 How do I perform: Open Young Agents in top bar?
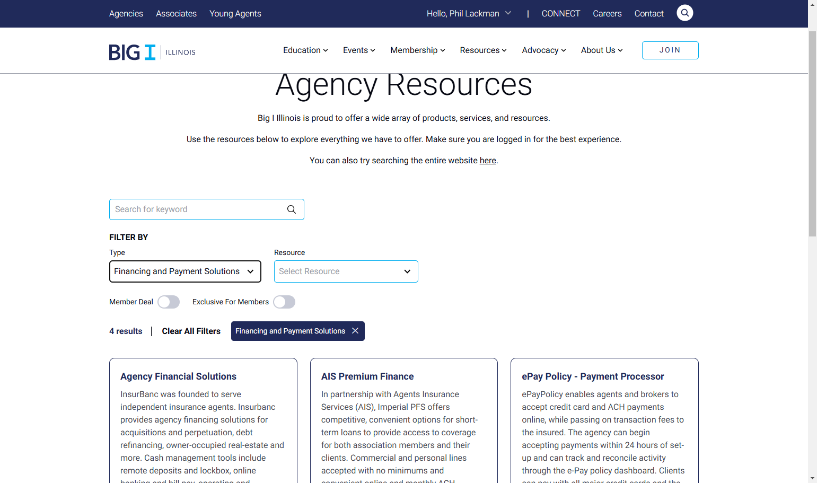coord(235,14)
